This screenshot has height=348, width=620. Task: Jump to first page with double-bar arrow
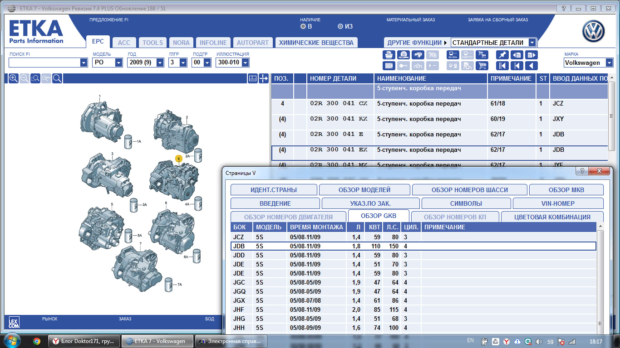pyautogui.click(x=502, y=66)
